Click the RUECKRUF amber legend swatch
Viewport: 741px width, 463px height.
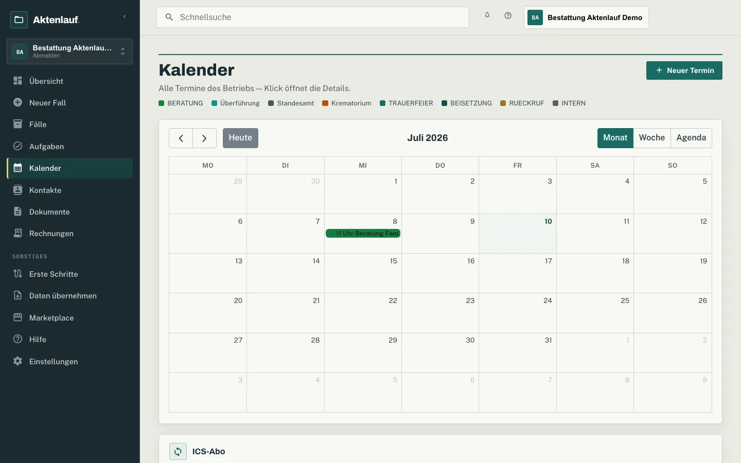click(503, 103)
